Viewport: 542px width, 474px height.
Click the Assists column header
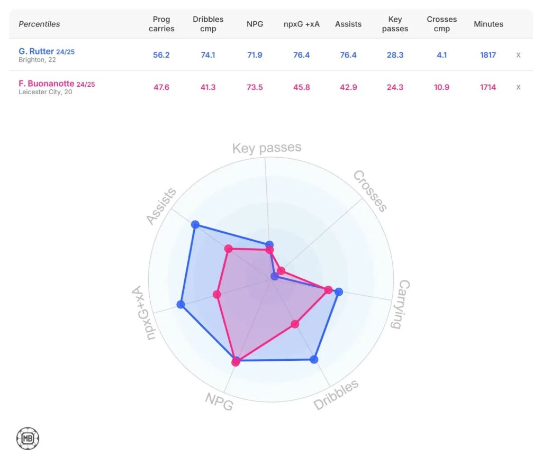348,24
